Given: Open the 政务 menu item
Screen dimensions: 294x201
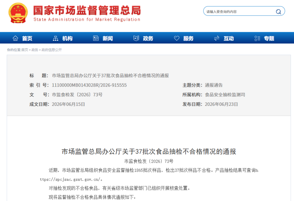Looking at the screenshot, I should click(148, 38).
